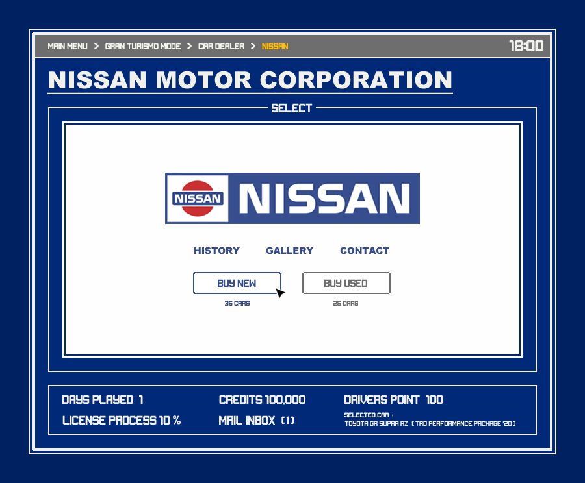Open the Gallery link
The image size is (585, 483).
(x=289, y=251)
